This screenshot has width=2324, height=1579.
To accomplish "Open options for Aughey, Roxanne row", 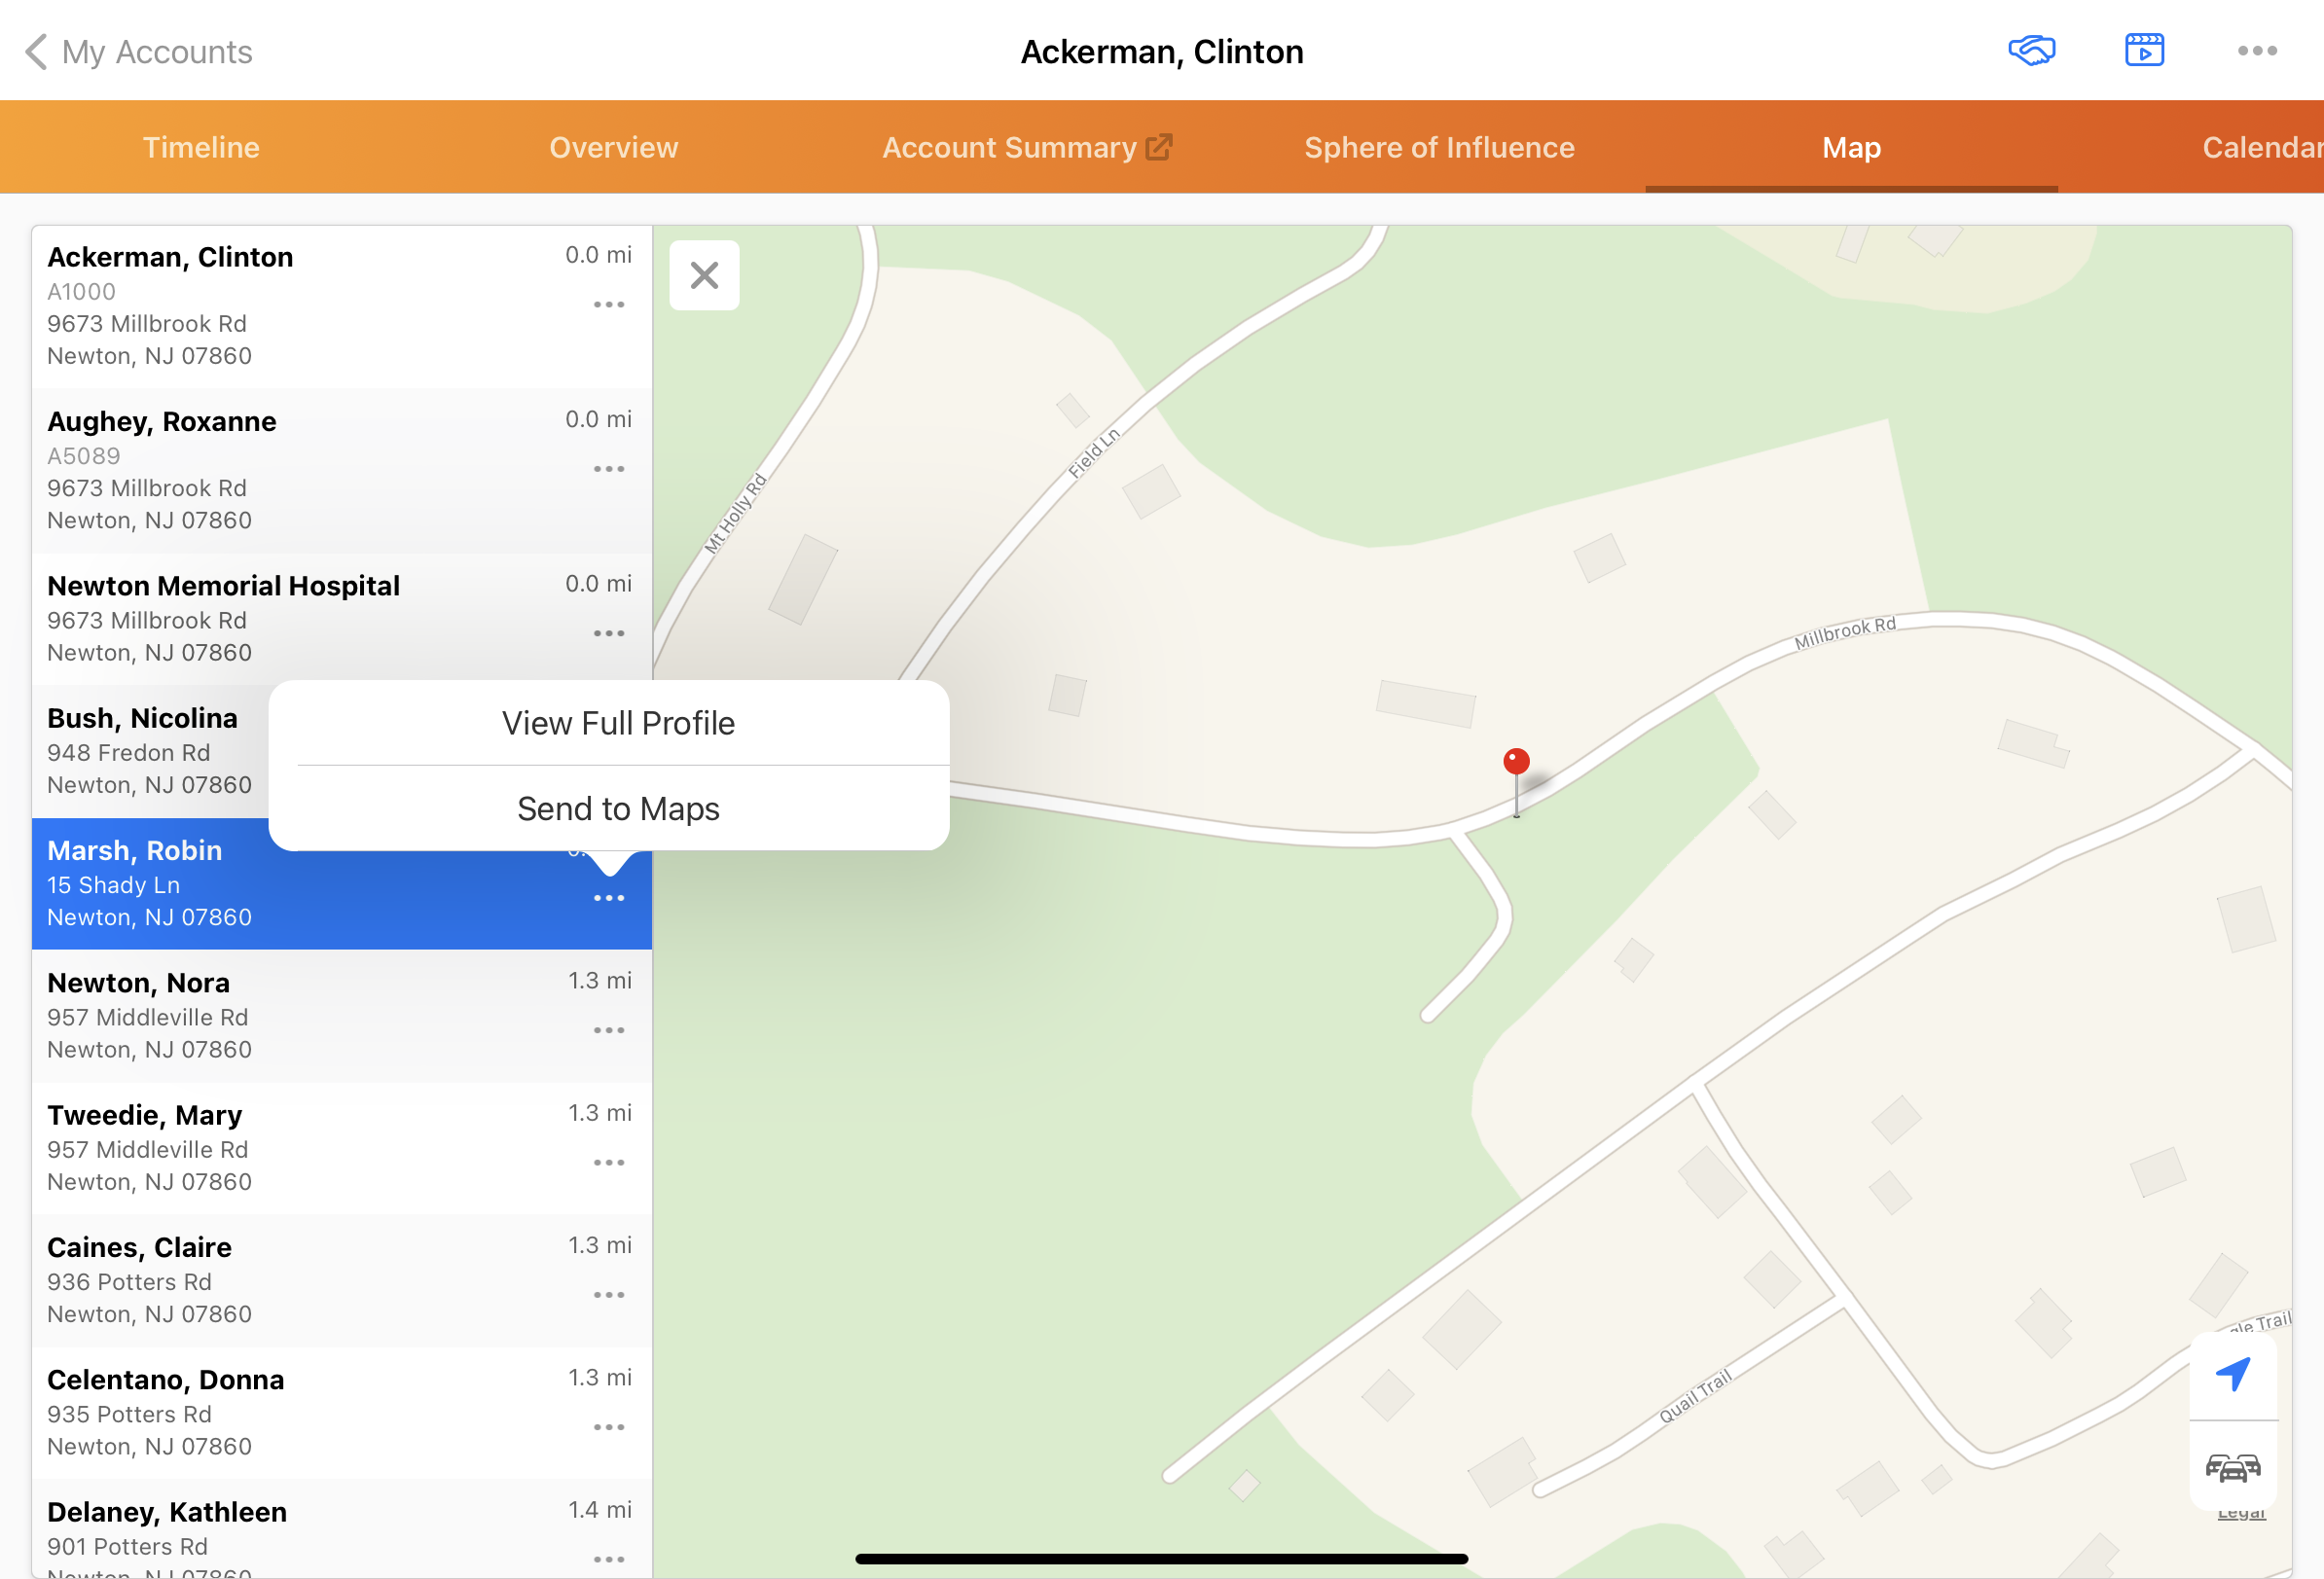I will pos(608,469).
